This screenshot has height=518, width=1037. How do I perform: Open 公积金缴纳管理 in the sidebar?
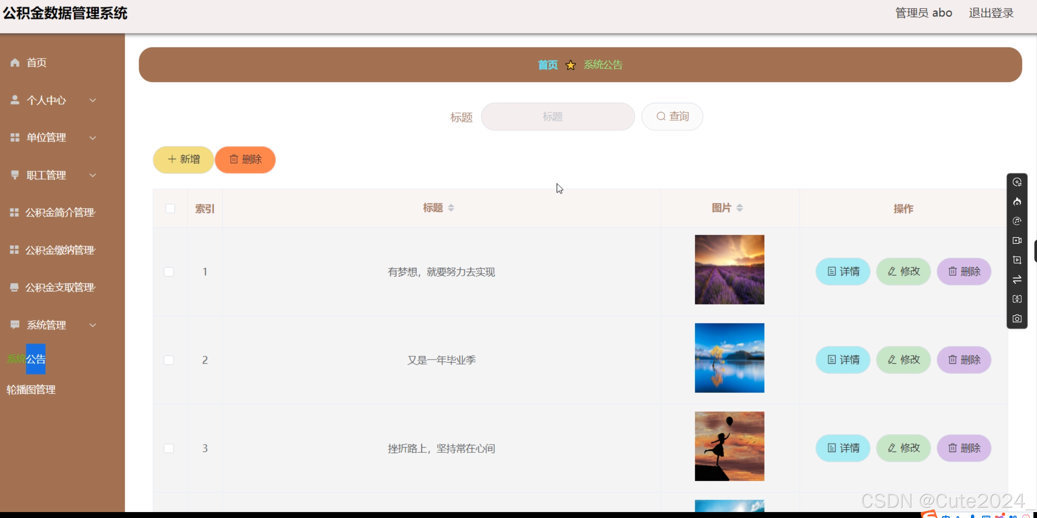[x=60, y=250]
